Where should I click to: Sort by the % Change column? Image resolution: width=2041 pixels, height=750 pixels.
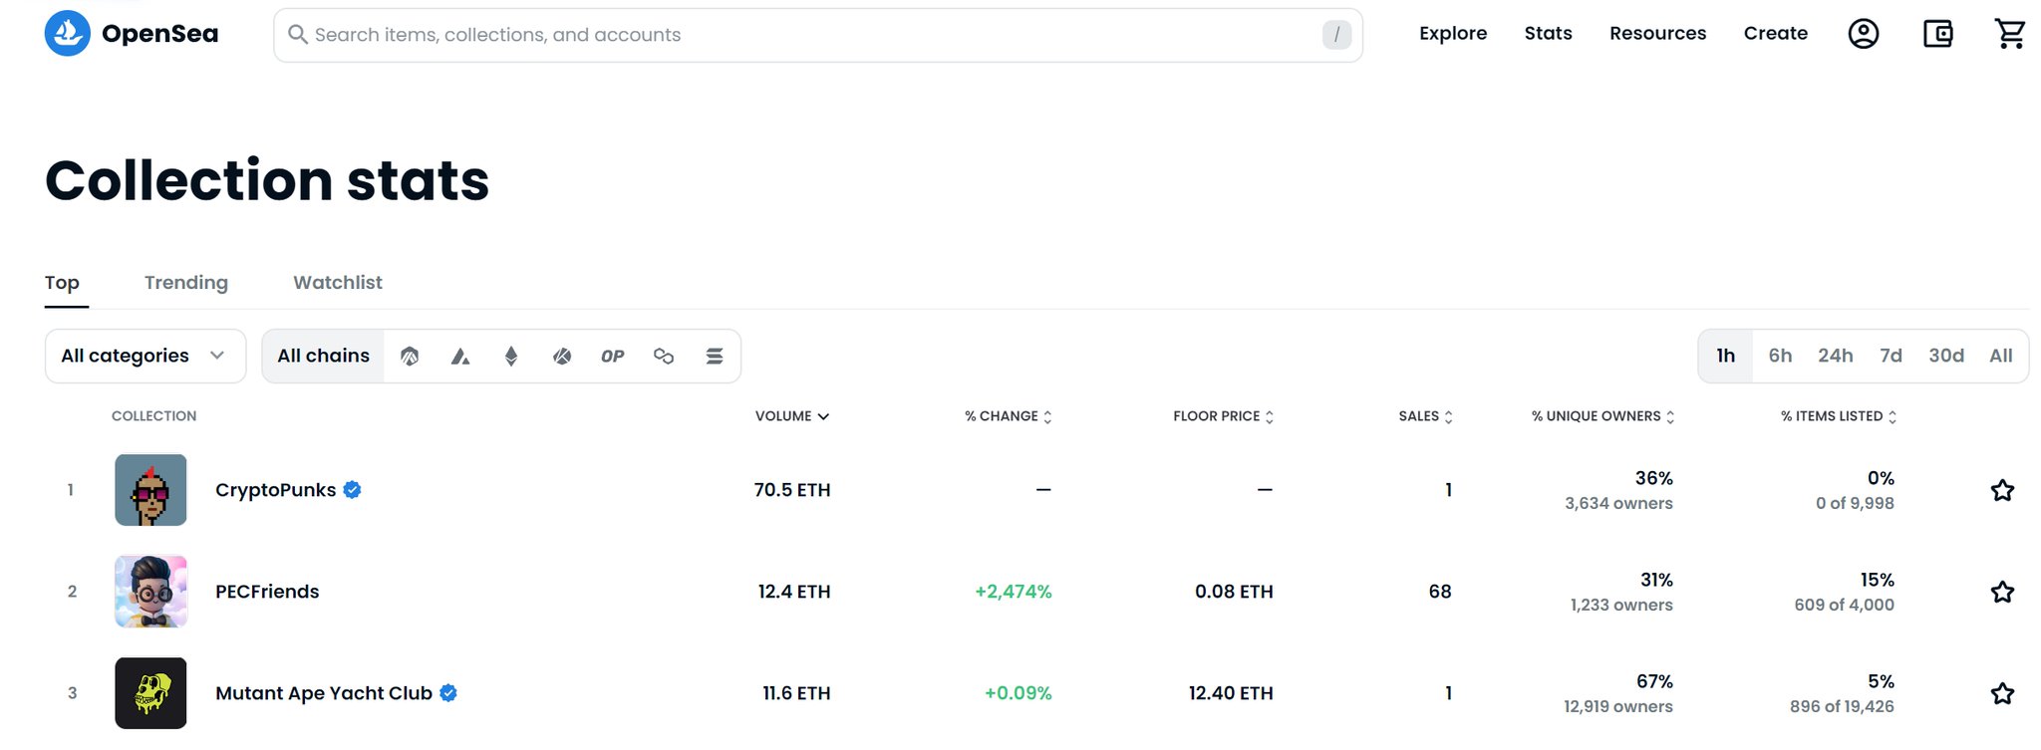click(1009, 416)
